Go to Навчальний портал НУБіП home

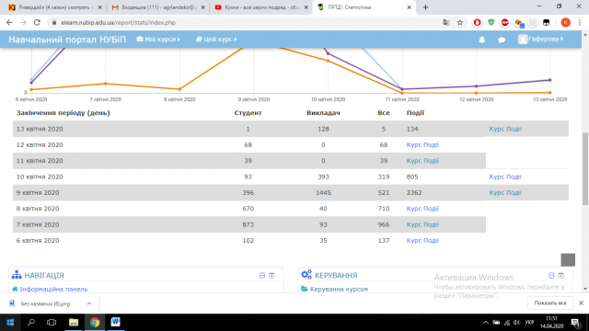(67, 40)
